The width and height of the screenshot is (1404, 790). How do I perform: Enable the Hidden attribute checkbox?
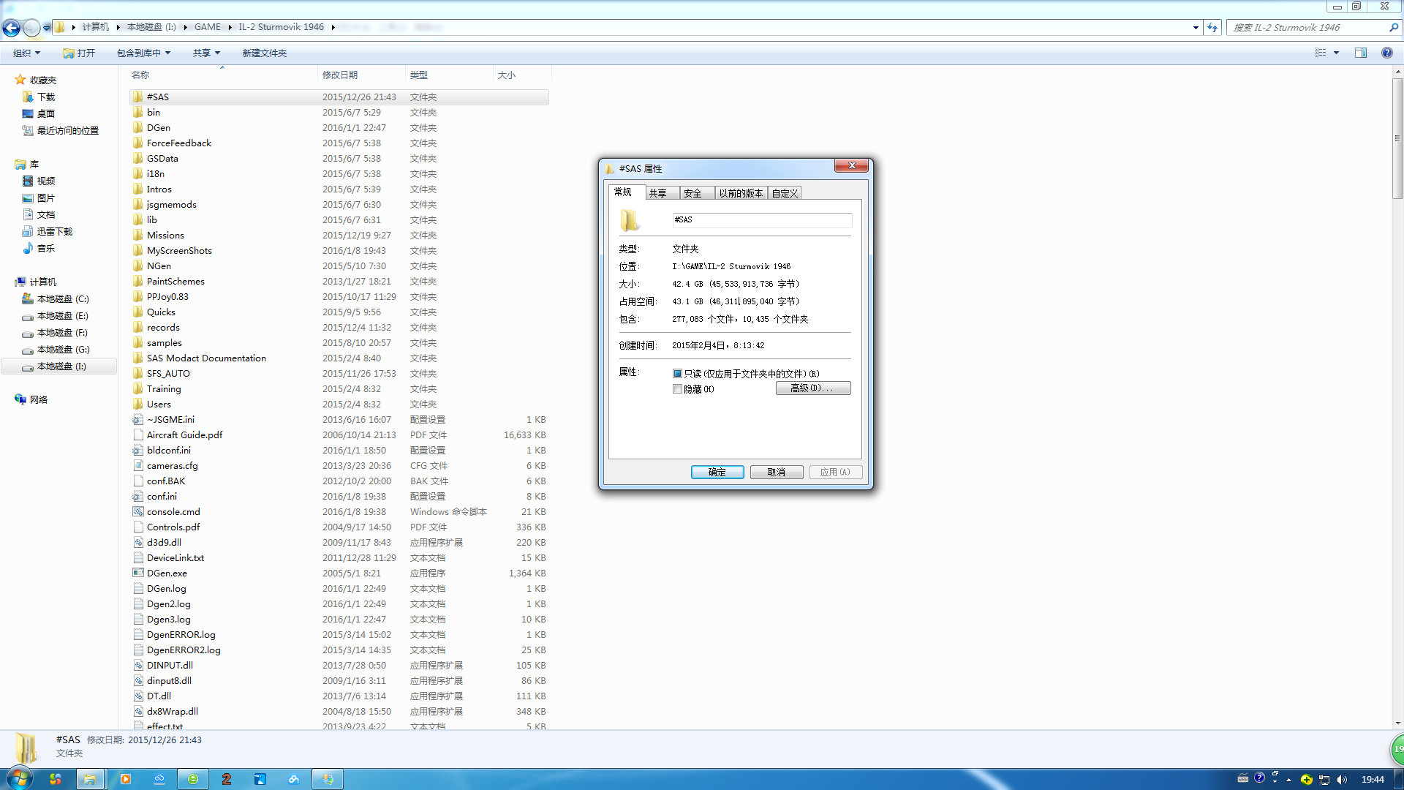[677, 389]
